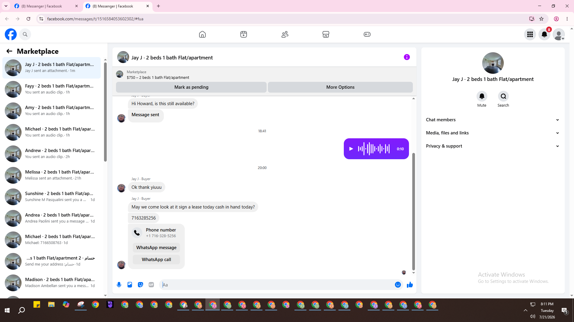
Task: Expand Privacy & support section
Action: [x=493, y=146]
